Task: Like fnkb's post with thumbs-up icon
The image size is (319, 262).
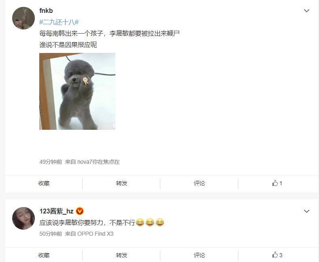Action: point(275,183)
